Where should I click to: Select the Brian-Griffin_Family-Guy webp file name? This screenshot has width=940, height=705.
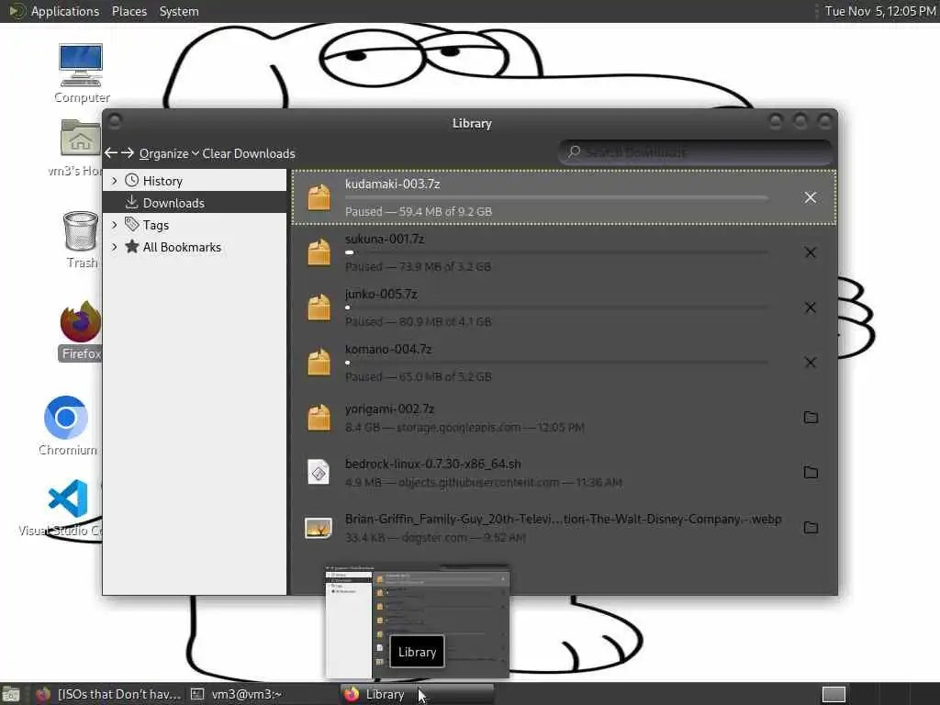coord(564,520)
